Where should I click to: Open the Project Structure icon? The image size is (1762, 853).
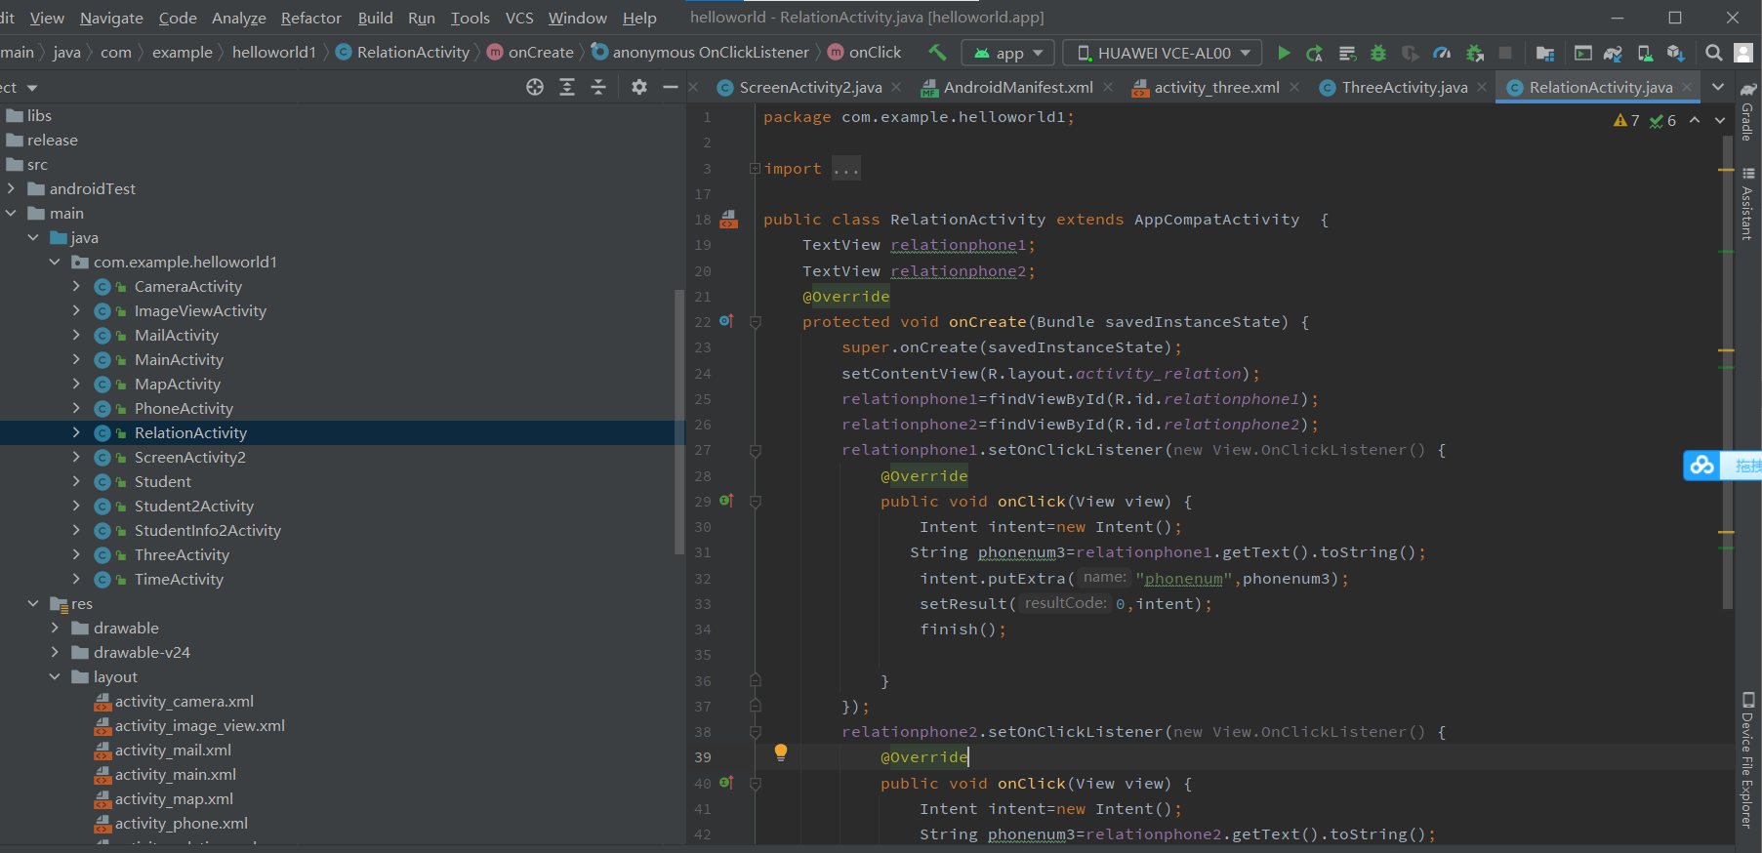(1544, 53)
